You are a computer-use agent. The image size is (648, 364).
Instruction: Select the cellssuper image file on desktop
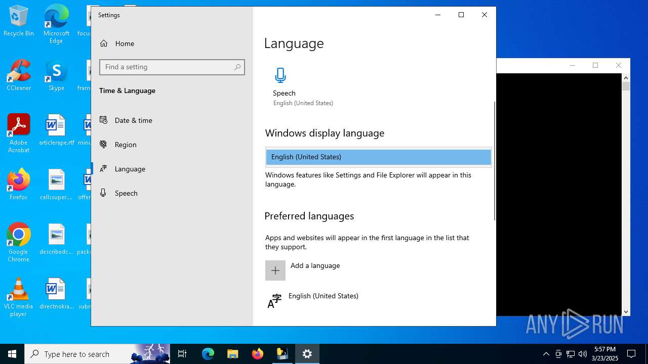point(56,185)
